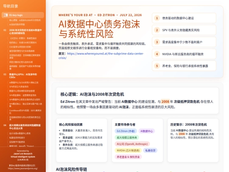Click the 次贷危机成因 sidebar entry
The image size is (229, 172).
pyautogui.click(x=25, y=56)
